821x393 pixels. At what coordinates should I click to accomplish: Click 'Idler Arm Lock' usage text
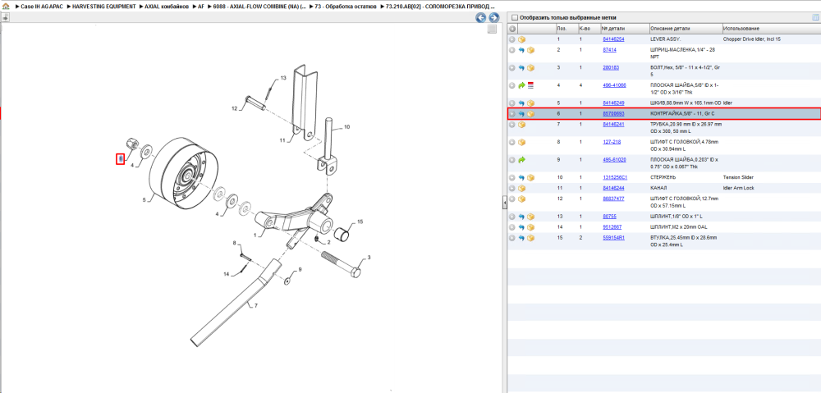coord(738,188)
